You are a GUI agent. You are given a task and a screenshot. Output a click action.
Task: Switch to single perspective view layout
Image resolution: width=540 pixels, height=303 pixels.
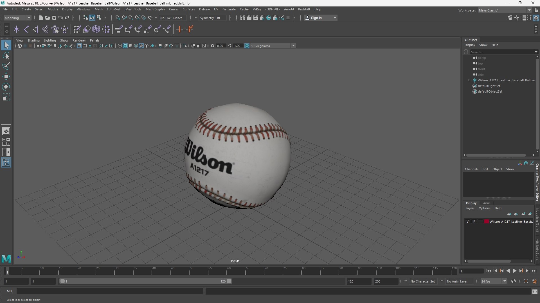[x=6, y=131]
